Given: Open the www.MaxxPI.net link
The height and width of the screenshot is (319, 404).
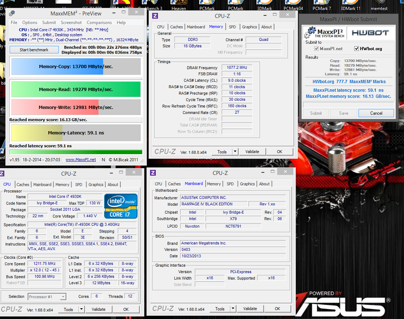Looking at the screenshot, I should (81, 159).
